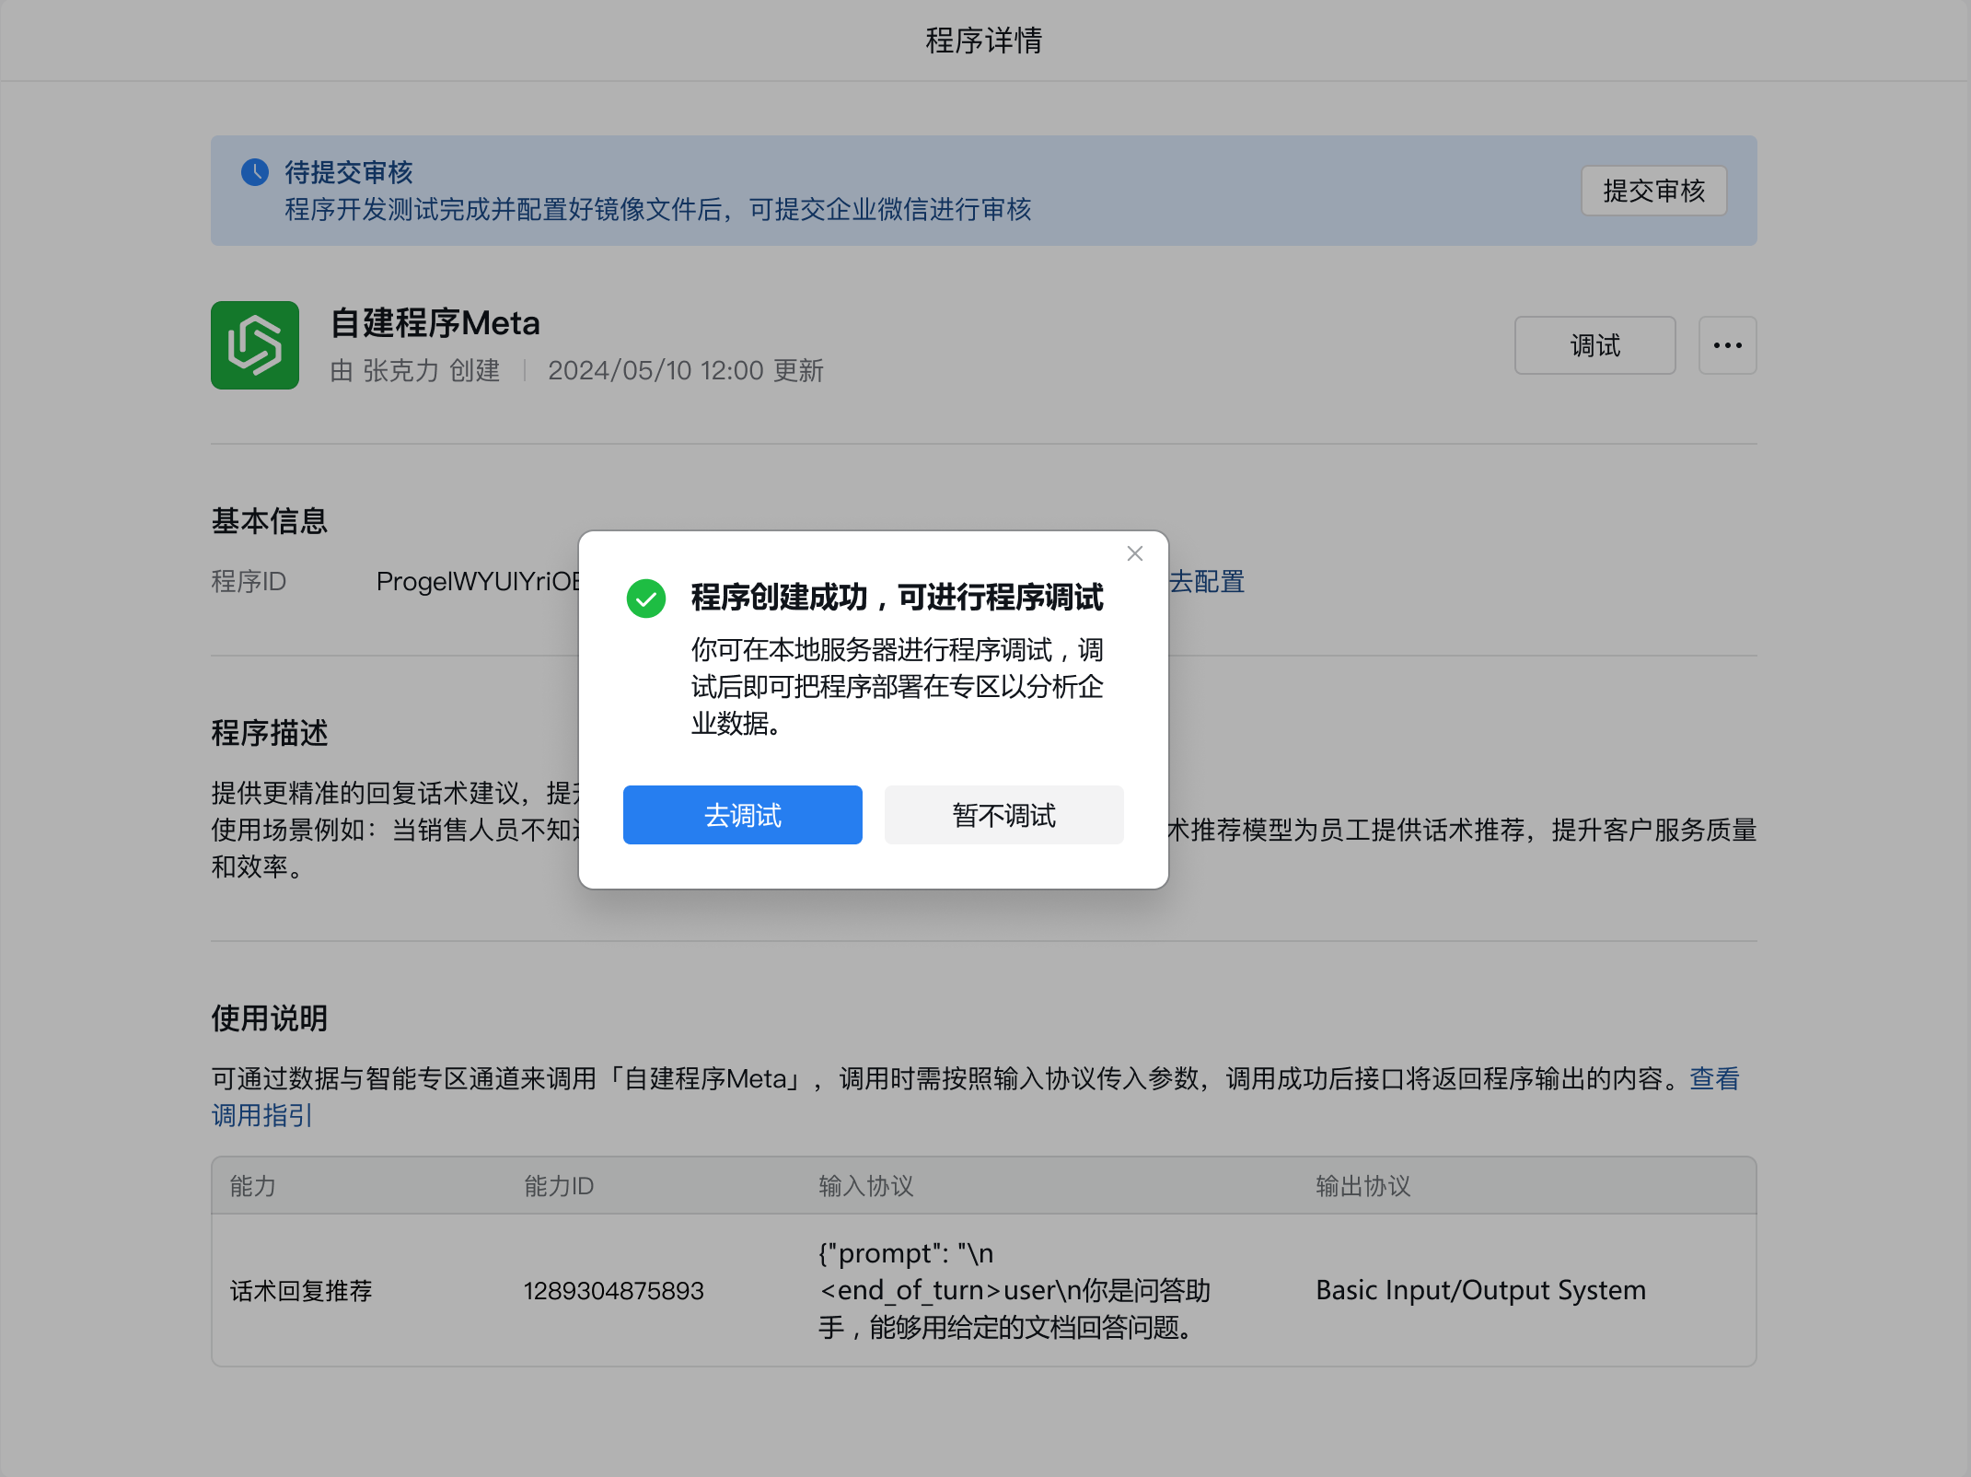Image resolution: width=1971 pixels, height=1477 pixels.
Task: Click the blue 去调试 button
Action: pos(742,815)
